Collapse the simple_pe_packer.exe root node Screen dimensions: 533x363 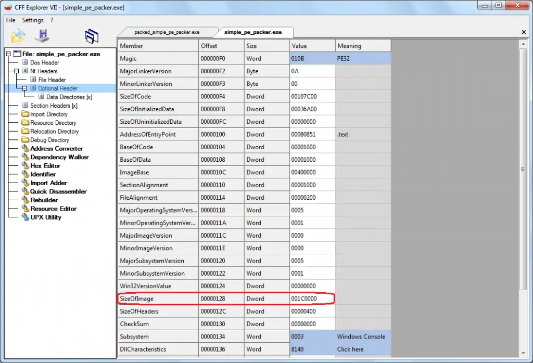pos(7,54)
